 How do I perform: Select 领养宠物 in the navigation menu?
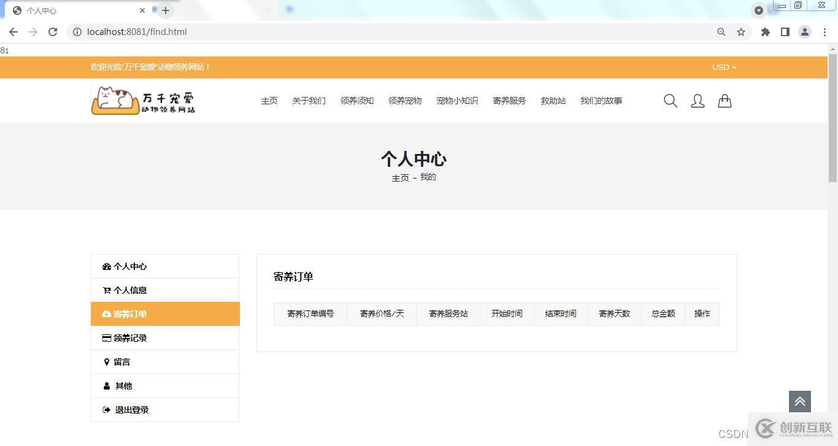(405, 101)
